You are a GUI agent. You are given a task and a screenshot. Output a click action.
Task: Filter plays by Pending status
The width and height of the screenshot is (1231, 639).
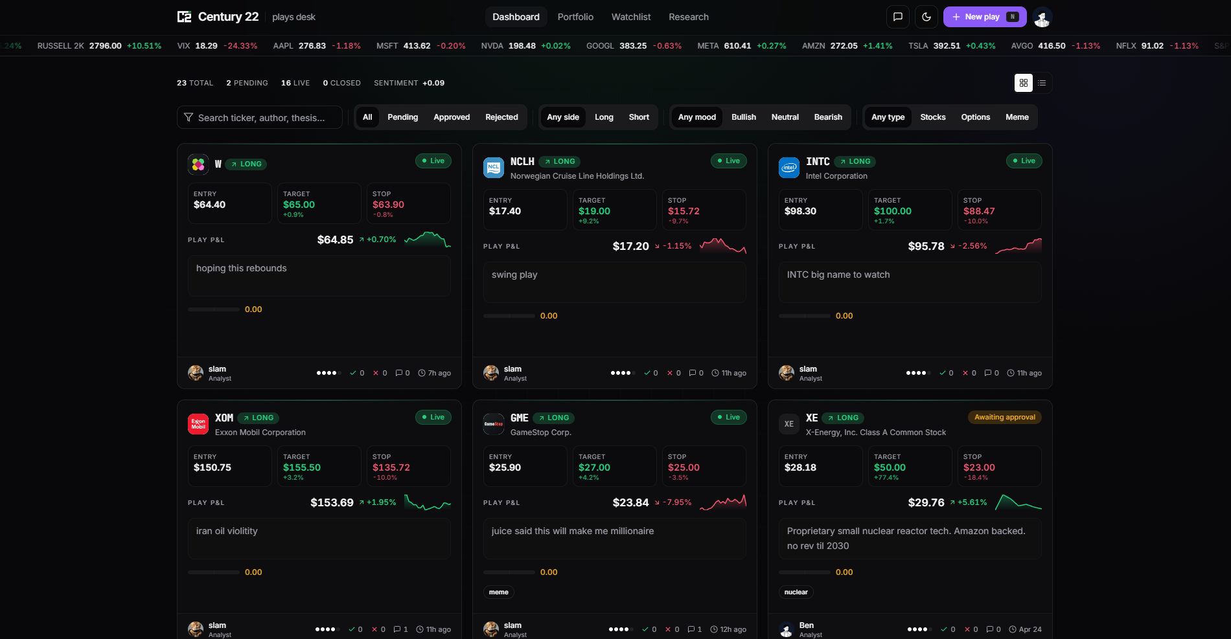click(403, 117)
